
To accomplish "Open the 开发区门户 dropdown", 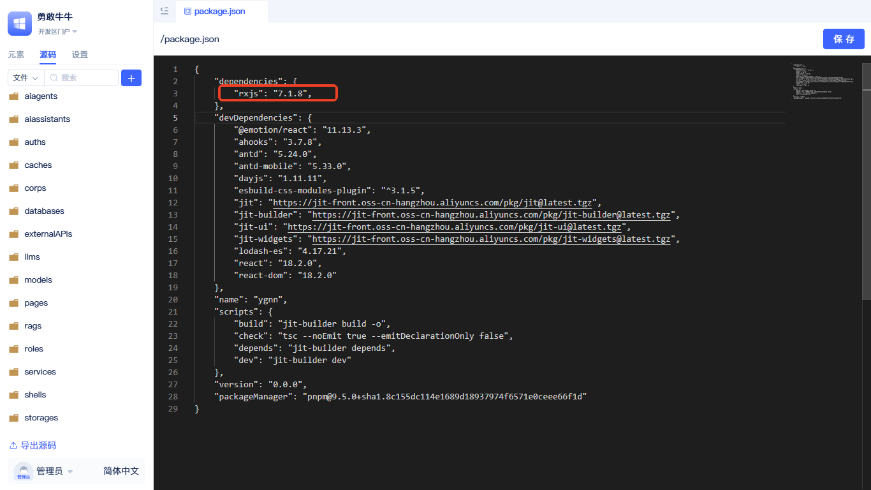I will tap(57, 31).
